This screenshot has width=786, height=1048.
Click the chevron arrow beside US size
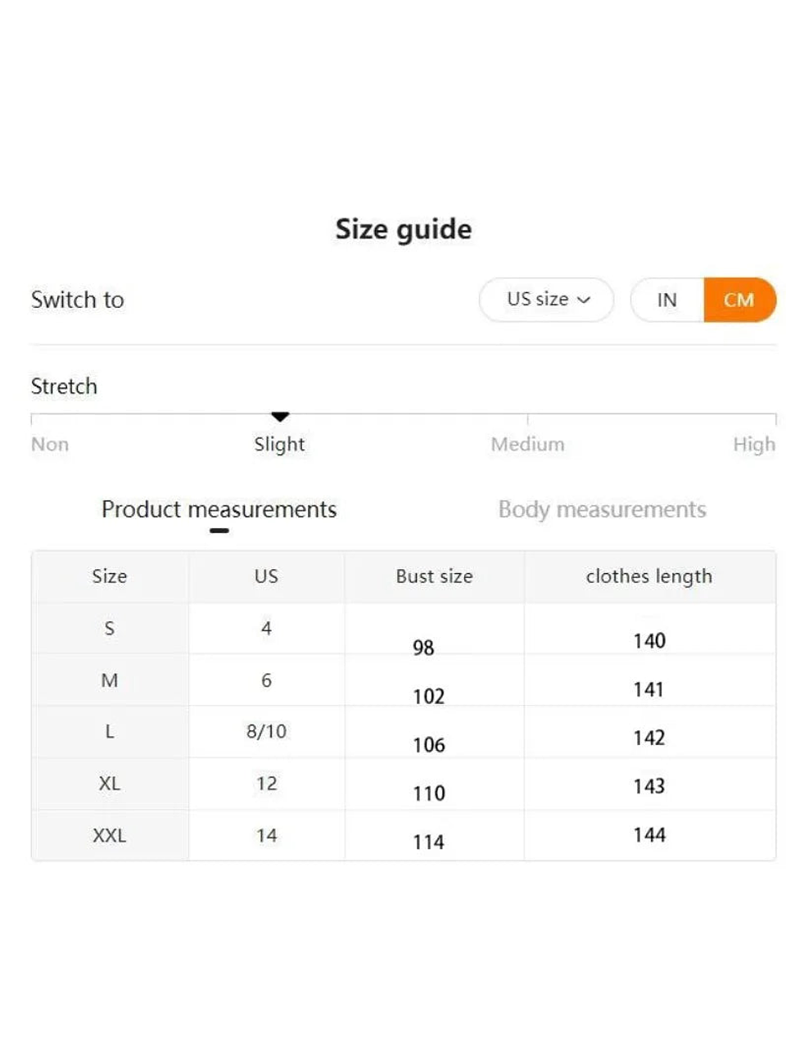click(x=584, y=300)
